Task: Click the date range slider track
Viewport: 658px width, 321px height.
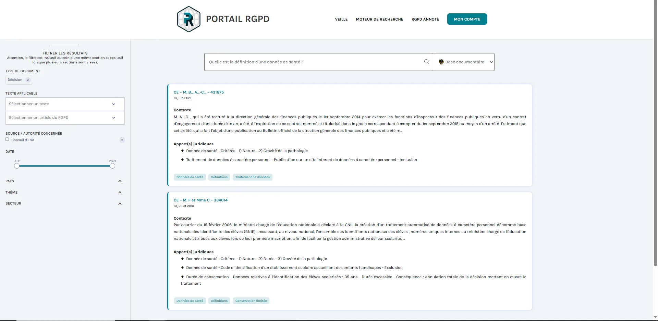Action: [64, 166]
